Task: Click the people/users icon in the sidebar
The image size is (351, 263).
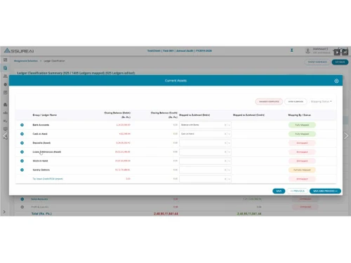Action: (5, 76)
